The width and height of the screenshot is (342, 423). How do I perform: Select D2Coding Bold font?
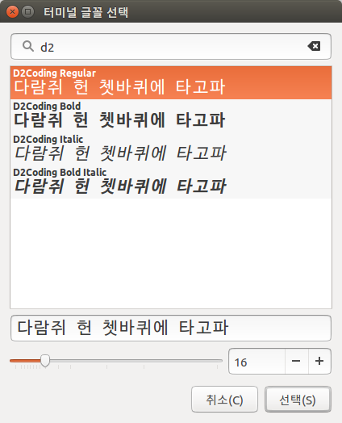coord(171,115)
